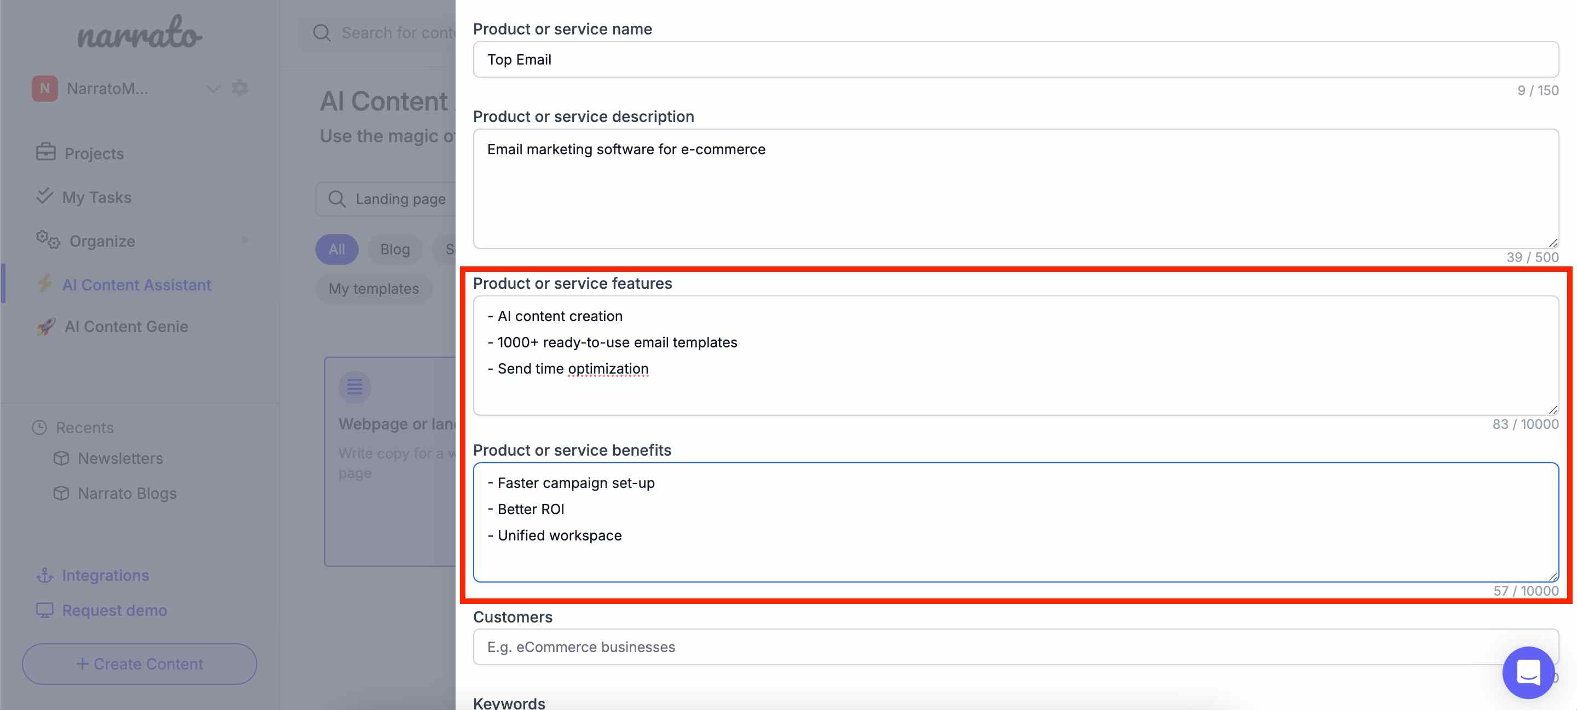Grab the features textarea resize handle

pyautogui.click(x=1553, y=410)
